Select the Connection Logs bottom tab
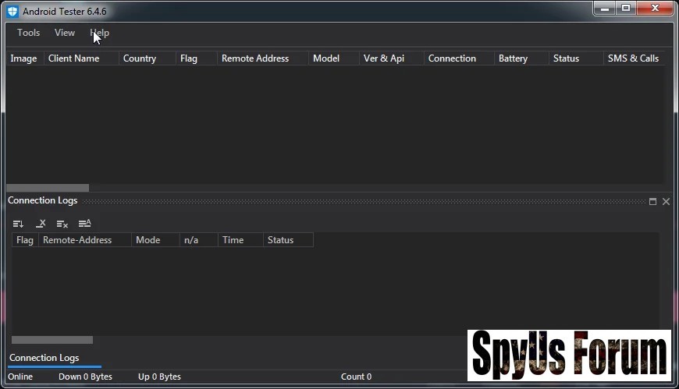This screenshot has width=679, height=389. point(44,358)
